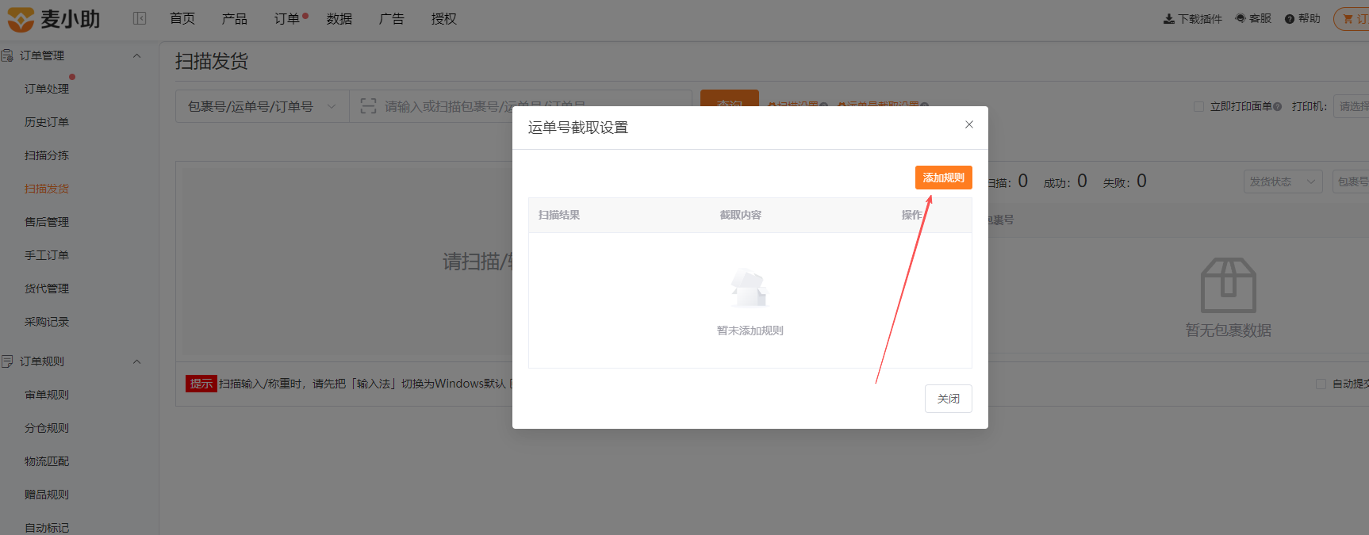The height and width of the screenshot is (535, 1369).
Task: Open the 包裹号 filter dropdown
Action: coord(1351,182)
